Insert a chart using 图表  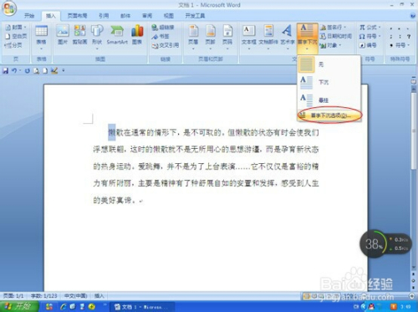(137, 34)
